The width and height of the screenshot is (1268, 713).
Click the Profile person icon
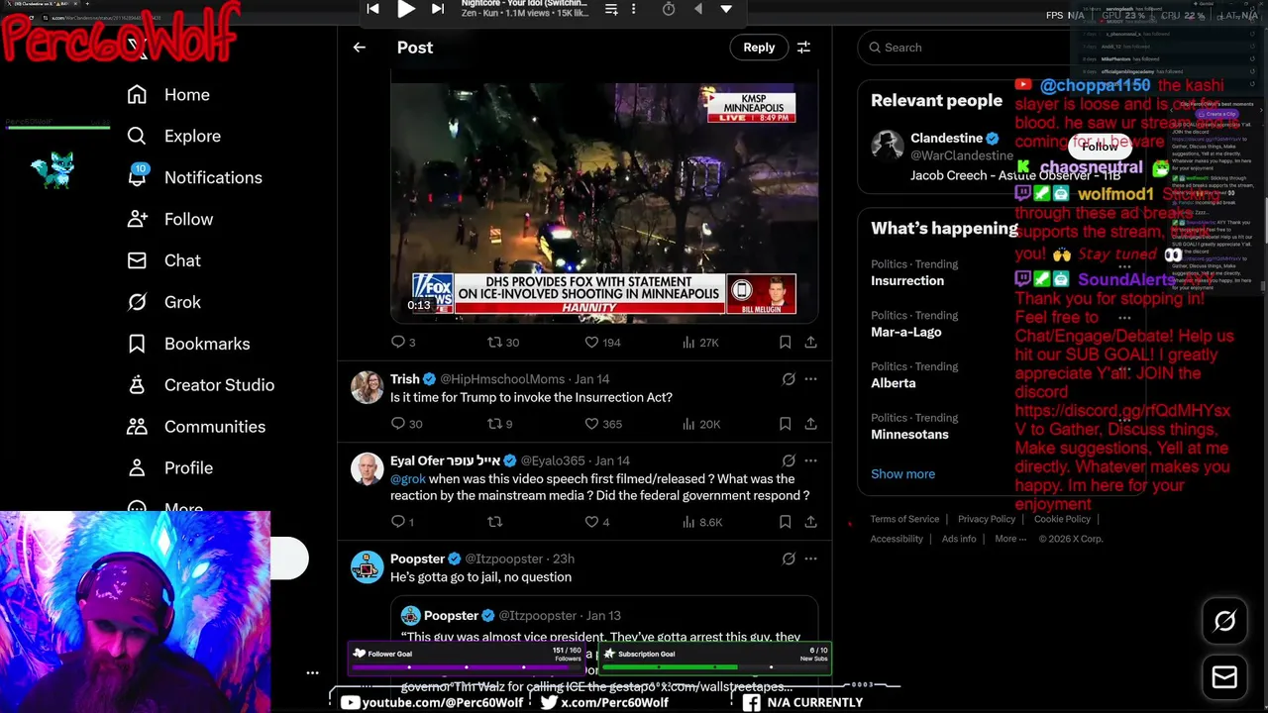(138, 468)
